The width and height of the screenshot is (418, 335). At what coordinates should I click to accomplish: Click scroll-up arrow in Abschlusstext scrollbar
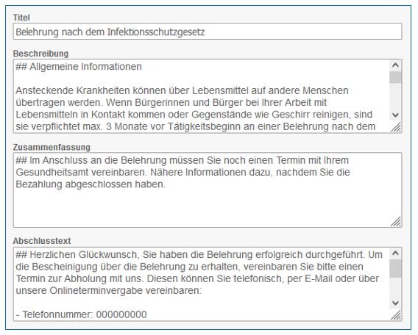pyautogui.click(x=395, y=253)
